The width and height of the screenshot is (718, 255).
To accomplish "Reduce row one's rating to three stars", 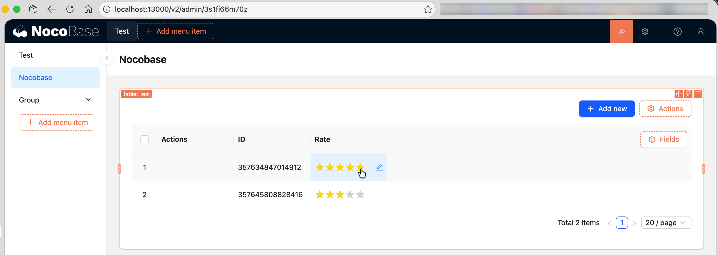I will click(x=340, y=167).
